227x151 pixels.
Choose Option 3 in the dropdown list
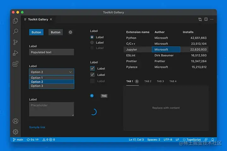(x=51, y=86)
